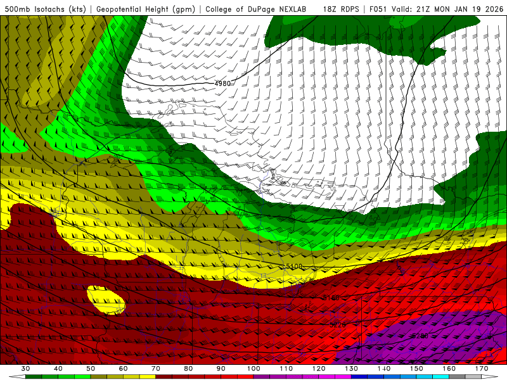Click the 50 label on the color scale
The height and width of the screenshot is (380, 507).
91,369
